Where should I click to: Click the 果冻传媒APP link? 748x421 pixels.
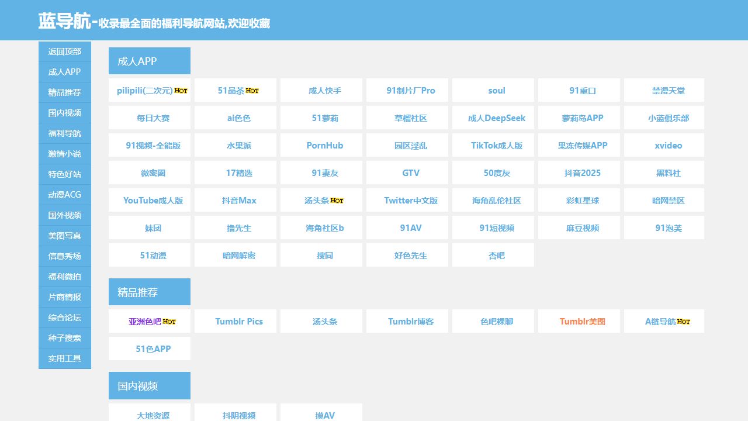pyautogui.click(x=583, y=146)
